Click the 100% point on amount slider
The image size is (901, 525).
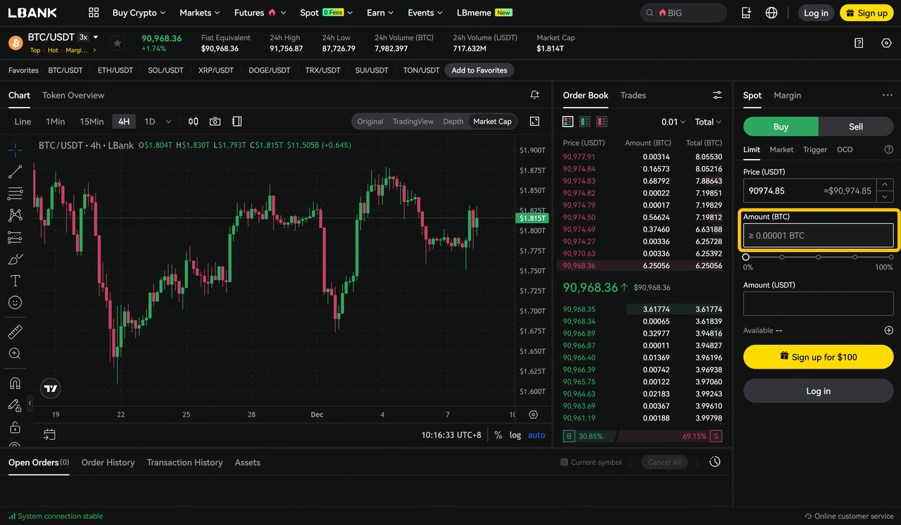[890, 258]
